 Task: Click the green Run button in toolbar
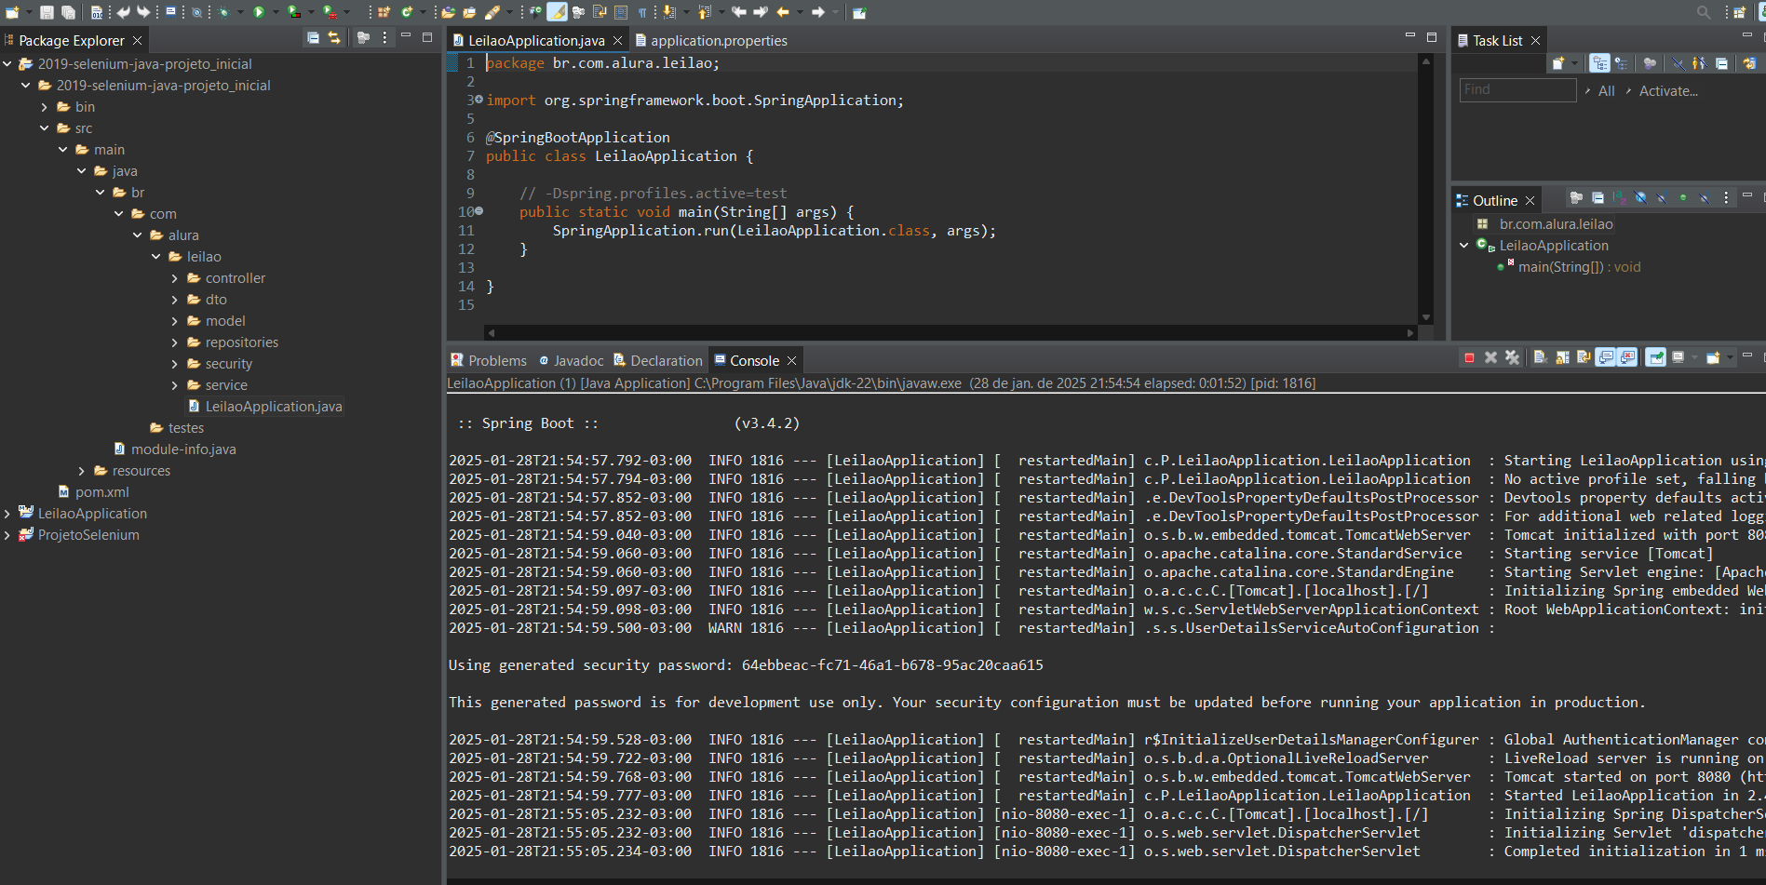(x=259, y=12)
